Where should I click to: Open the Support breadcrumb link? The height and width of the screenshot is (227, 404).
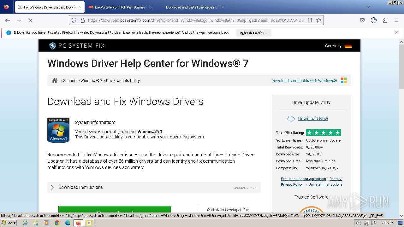click(70, 81)
